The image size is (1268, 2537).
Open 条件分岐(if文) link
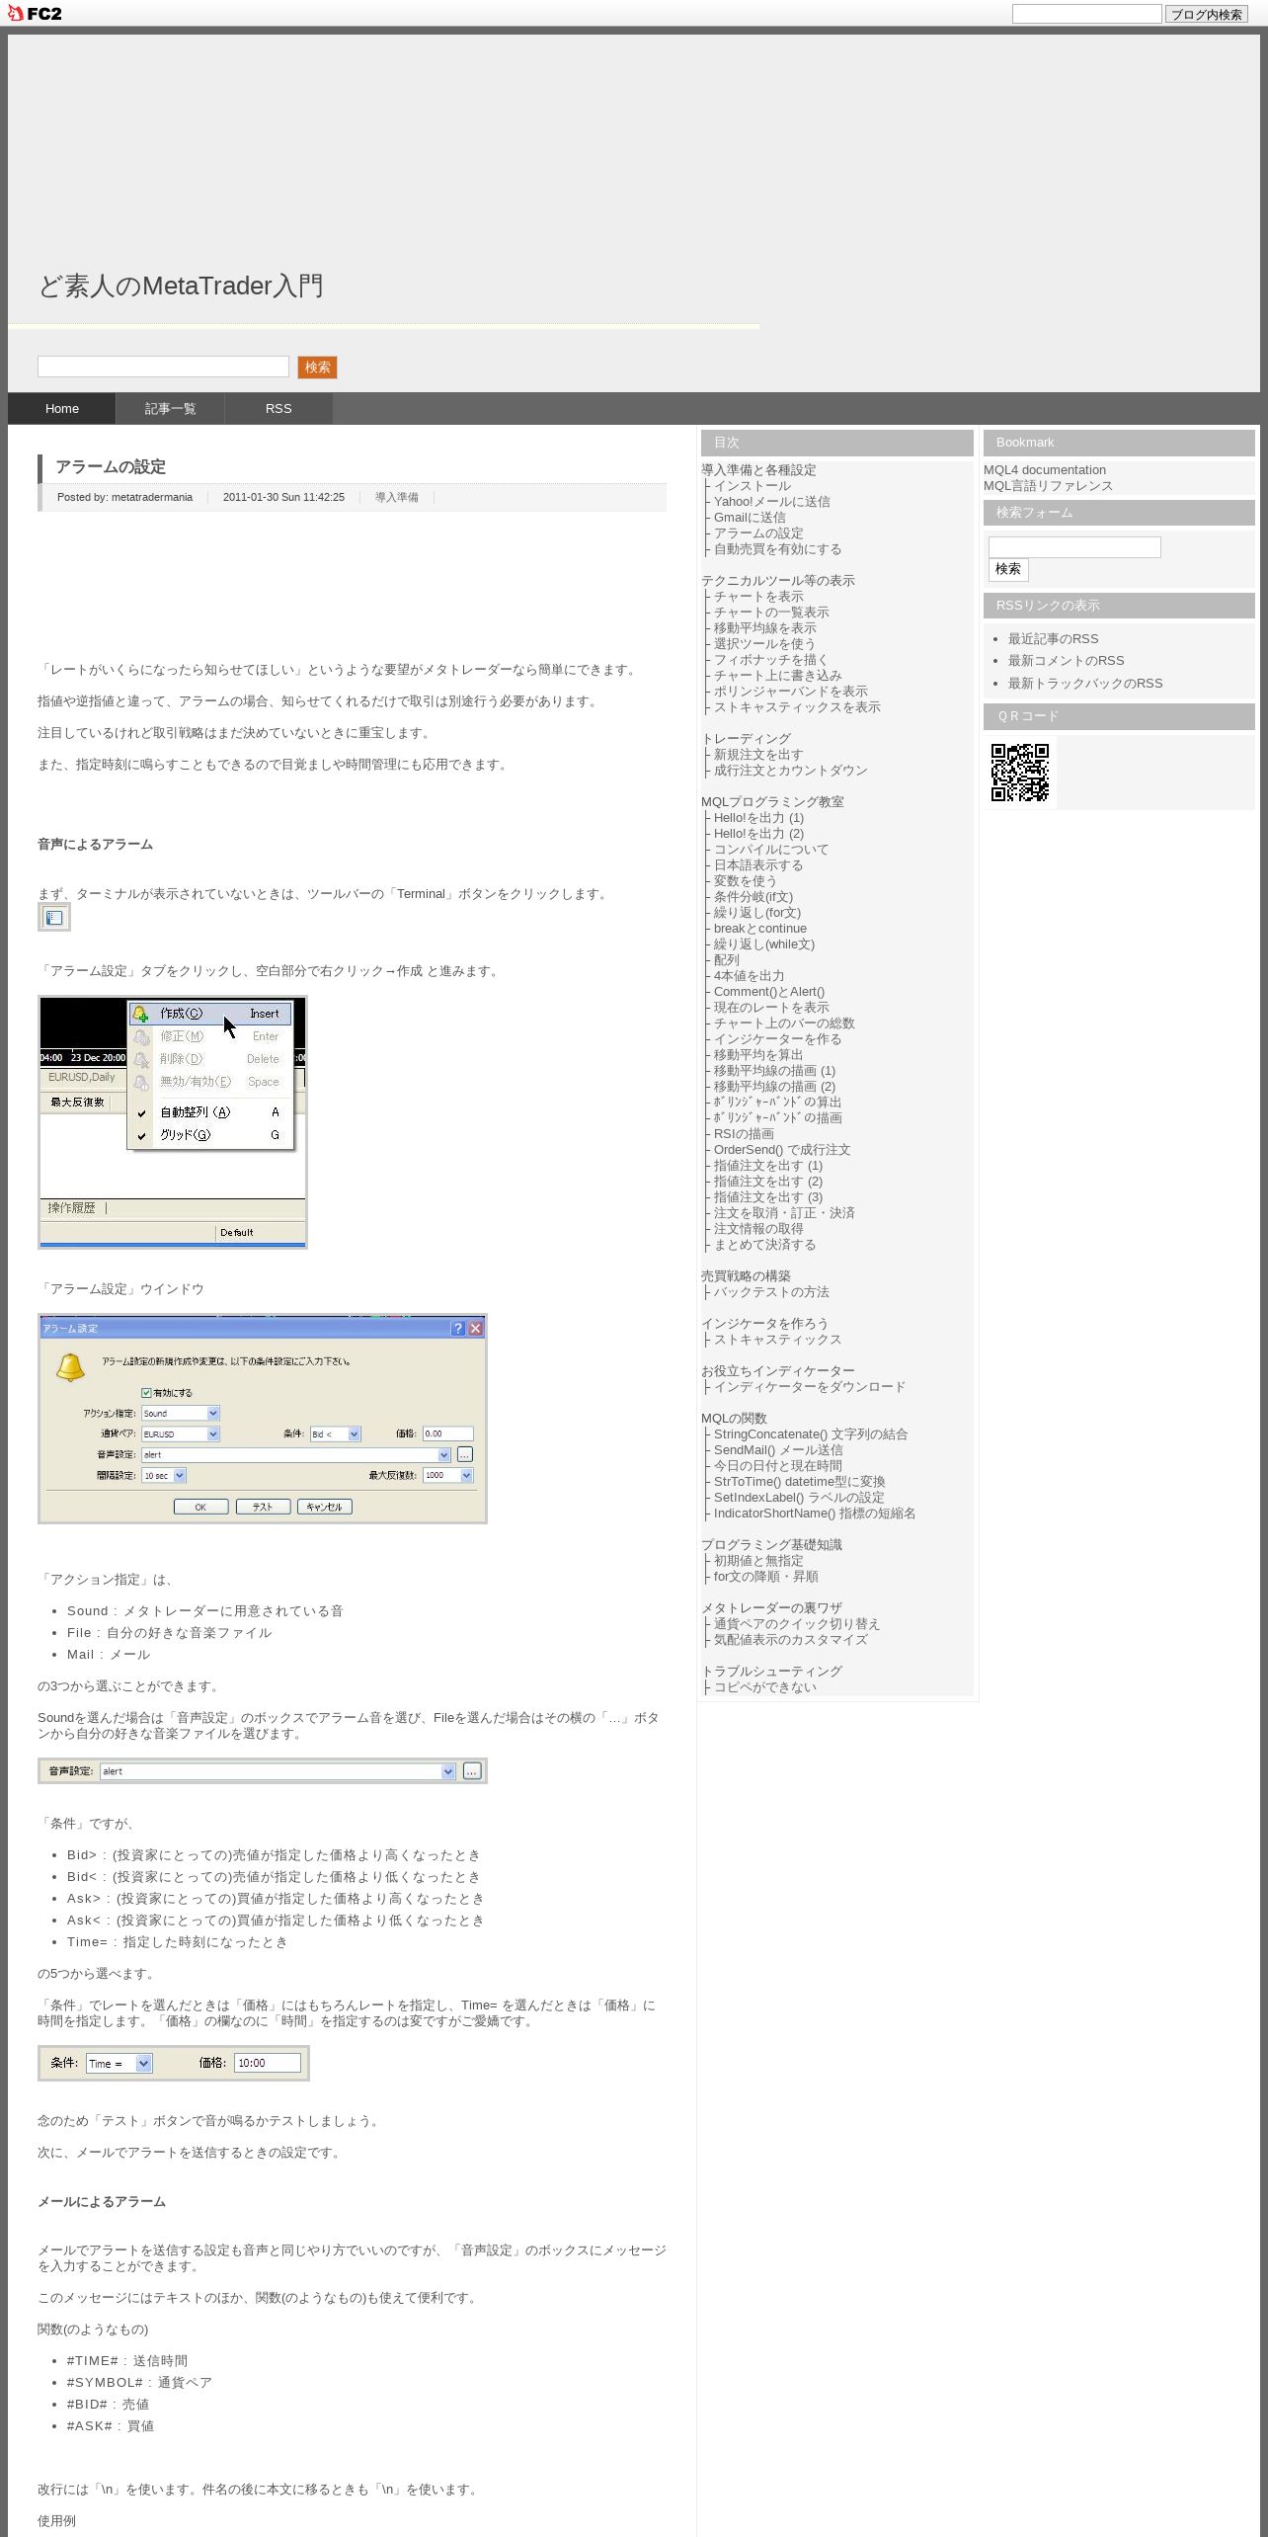coord(753,897)
